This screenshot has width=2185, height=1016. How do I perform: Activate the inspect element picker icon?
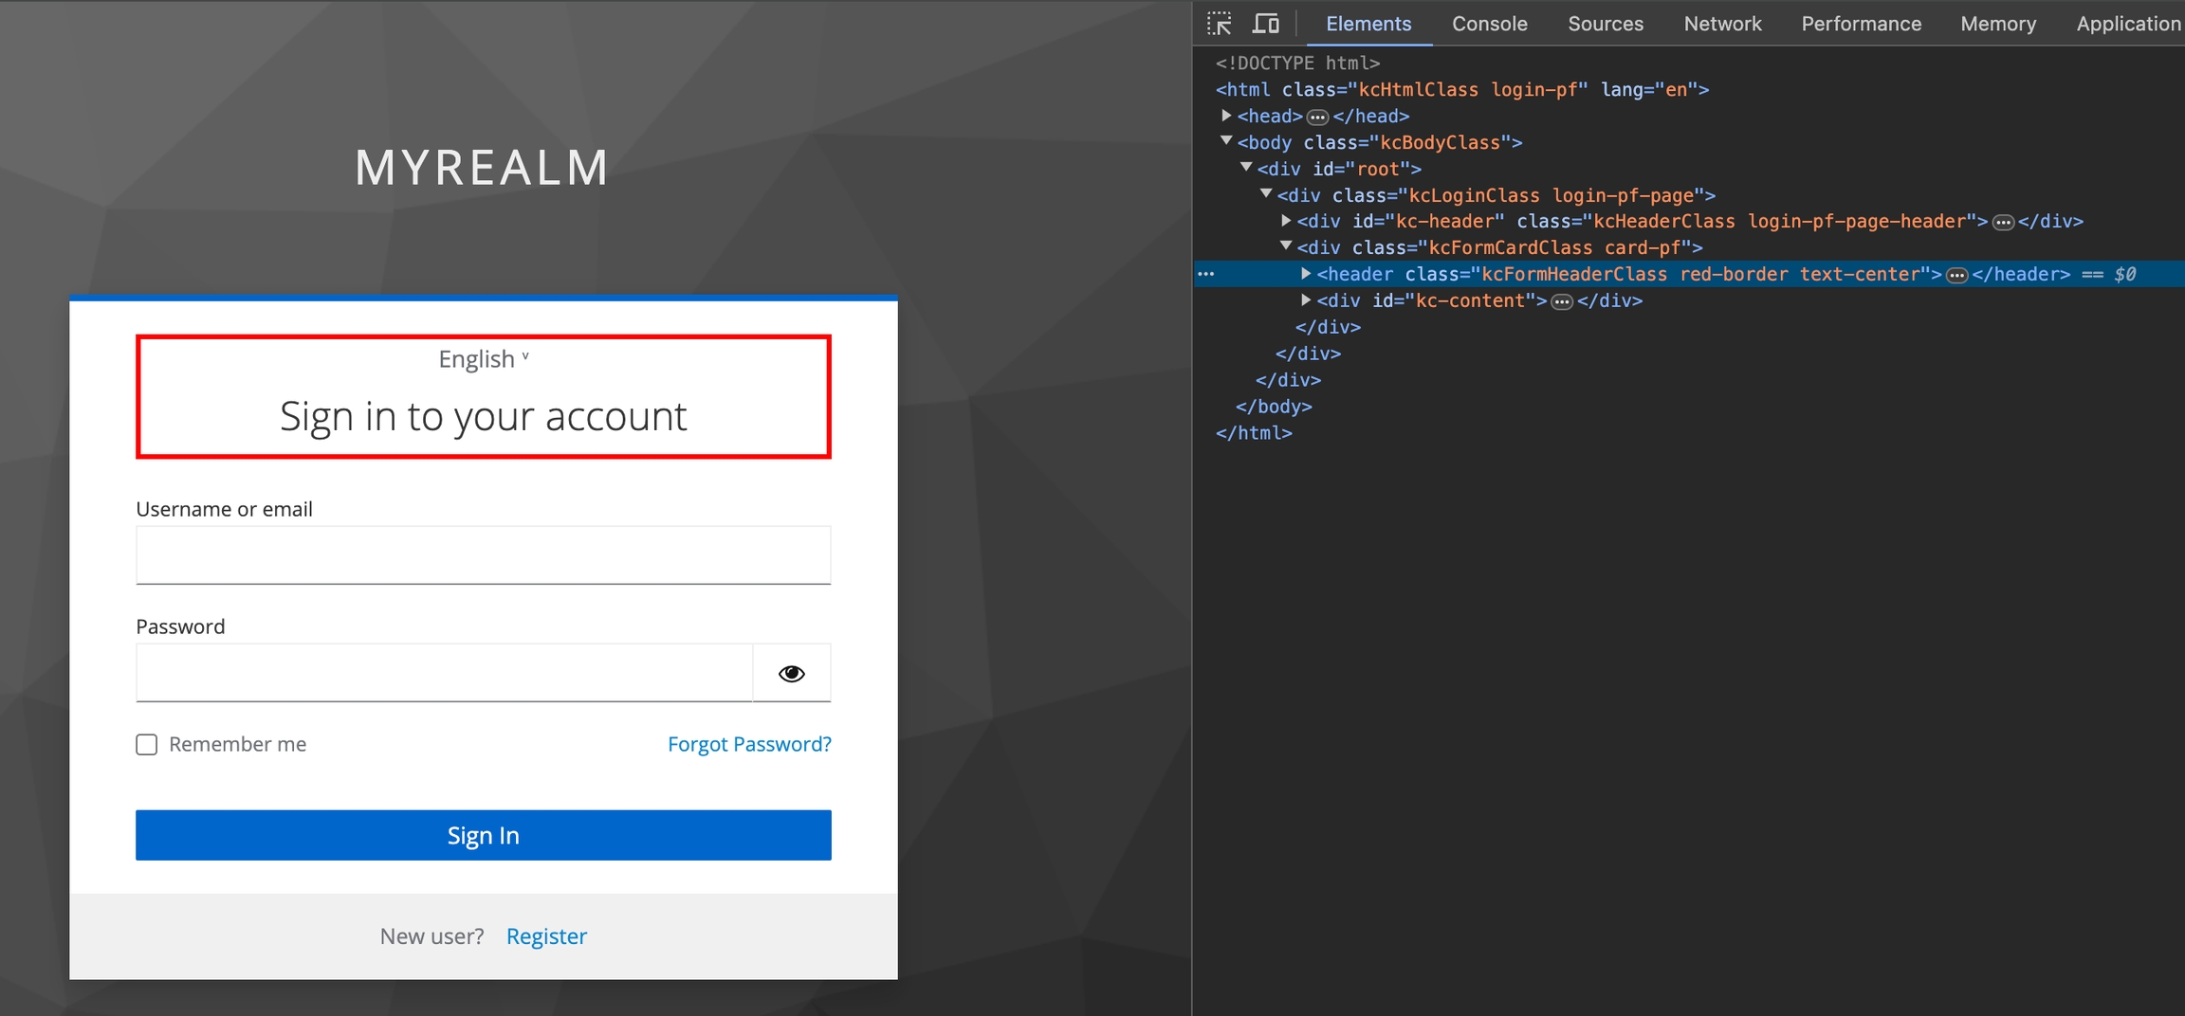(1220, 24)
